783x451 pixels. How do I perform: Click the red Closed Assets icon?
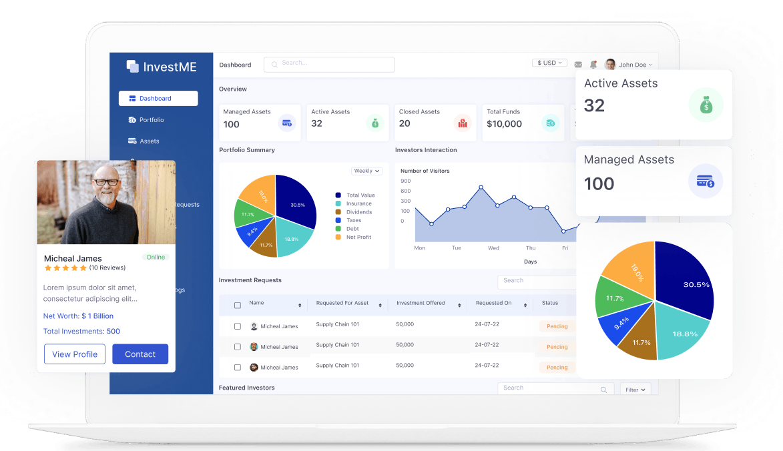tap(462, 123)
